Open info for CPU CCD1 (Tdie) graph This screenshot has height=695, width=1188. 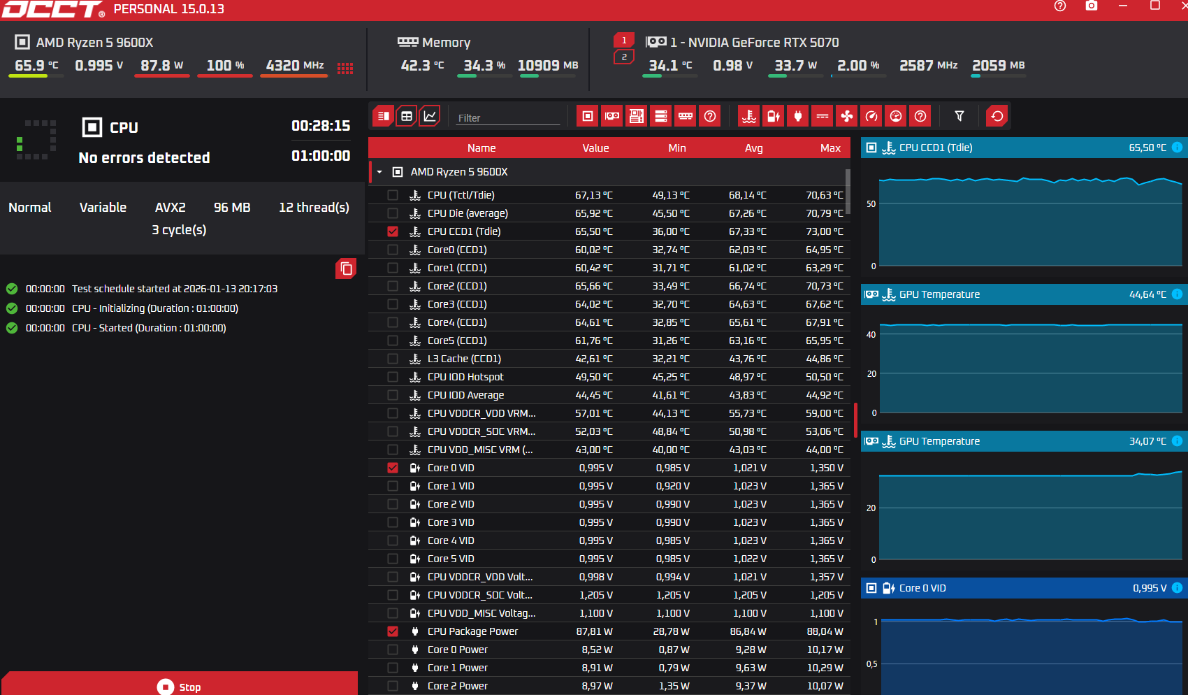(1177, 148)
